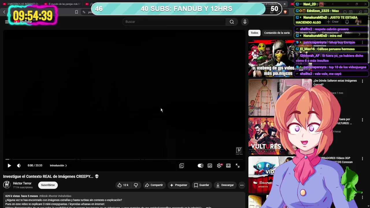Toggle the autoplay switch

[201, 166]
